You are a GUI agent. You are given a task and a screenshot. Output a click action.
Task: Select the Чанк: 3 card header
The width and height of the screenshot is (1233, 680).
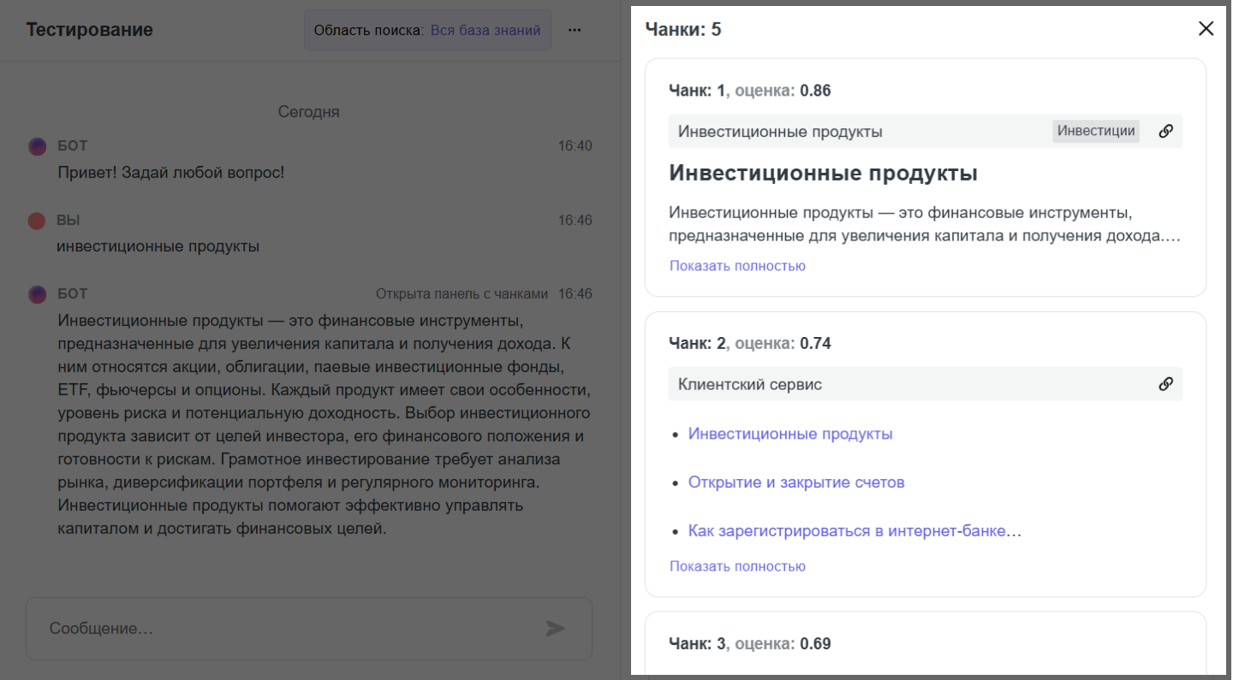coord(749,644)
